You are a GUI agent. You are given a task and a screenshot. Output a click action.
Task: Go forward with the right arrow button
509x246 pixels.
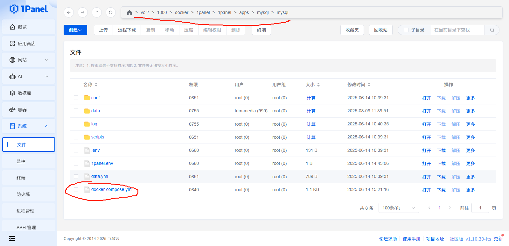[x=83, y=12]
